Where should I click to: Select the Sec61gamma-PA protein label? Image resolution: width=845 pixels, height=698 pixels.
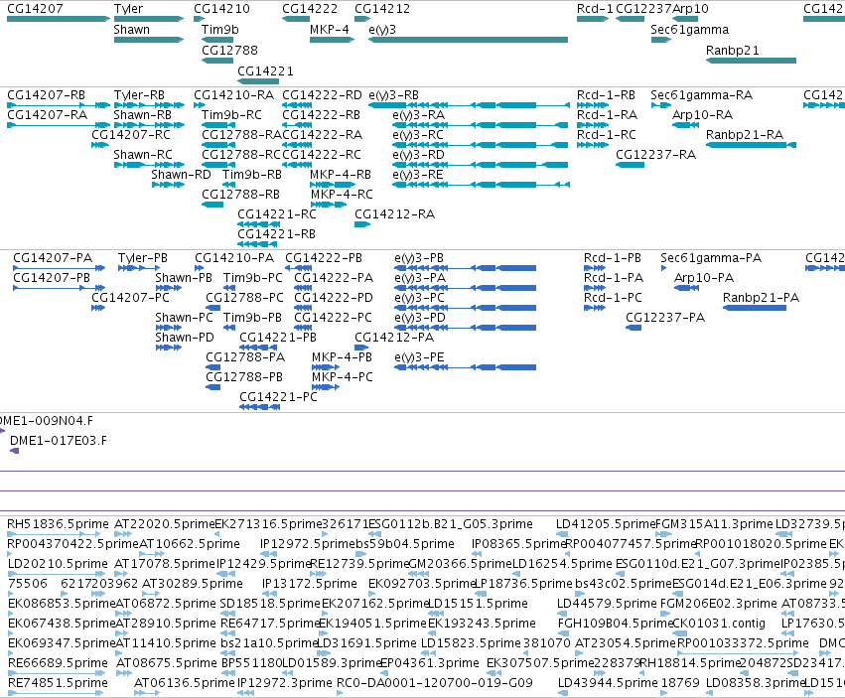[x=711, y=258]
